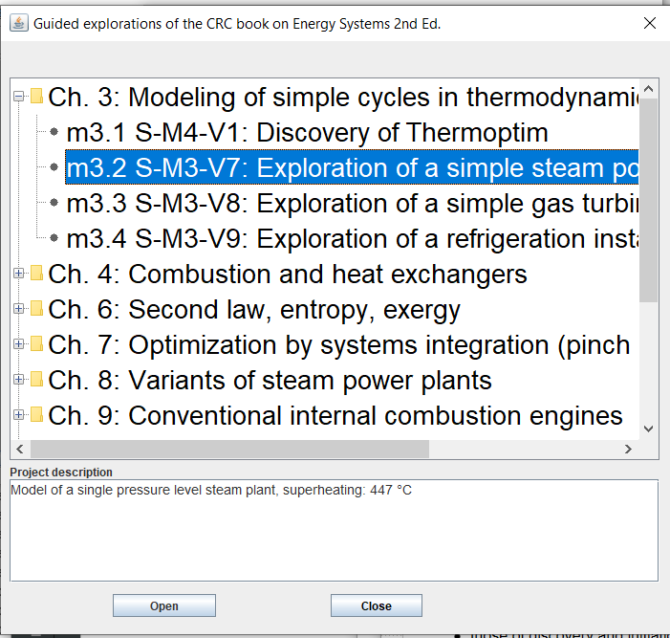
Task: Click inside the Project description text area
Action: [x=335, y=530]
